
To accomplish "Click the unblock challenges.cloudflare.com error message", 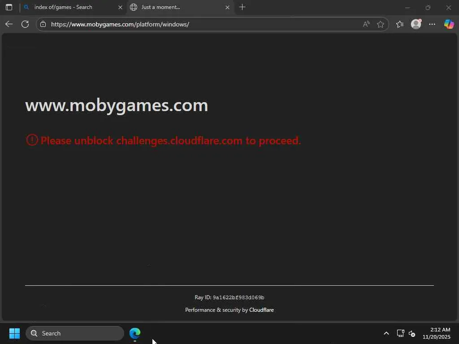I will pyautogui.click(x=171, y=141).
